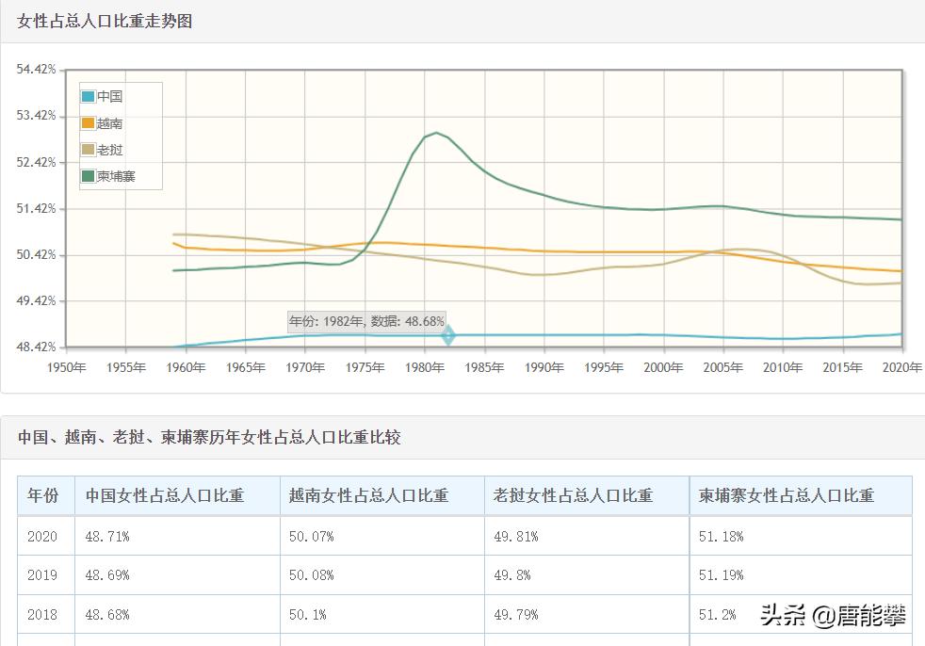Click the 年份 column header
This screenshot has height=646, width=925.
44,496
